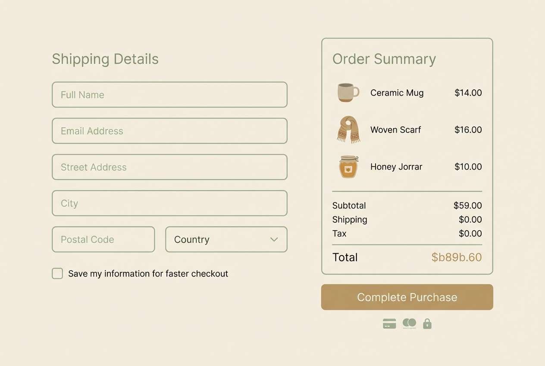This screenshot has width=545, height=366.
Task: Click the Honey Jorrar jar image
Action: point(348,167)
